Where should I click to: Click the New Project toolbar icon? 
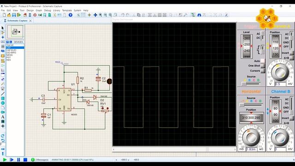point(4,15)
